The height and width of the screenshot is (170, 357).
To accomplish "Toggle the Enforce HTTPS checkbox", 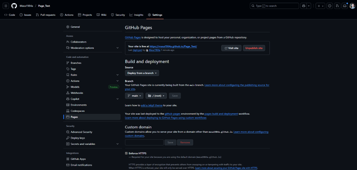I will click(126, 153).
